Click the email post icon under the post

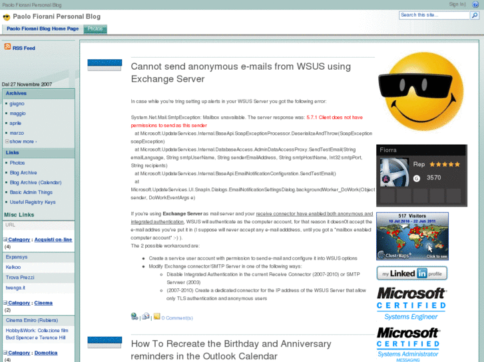coord(146,316)
